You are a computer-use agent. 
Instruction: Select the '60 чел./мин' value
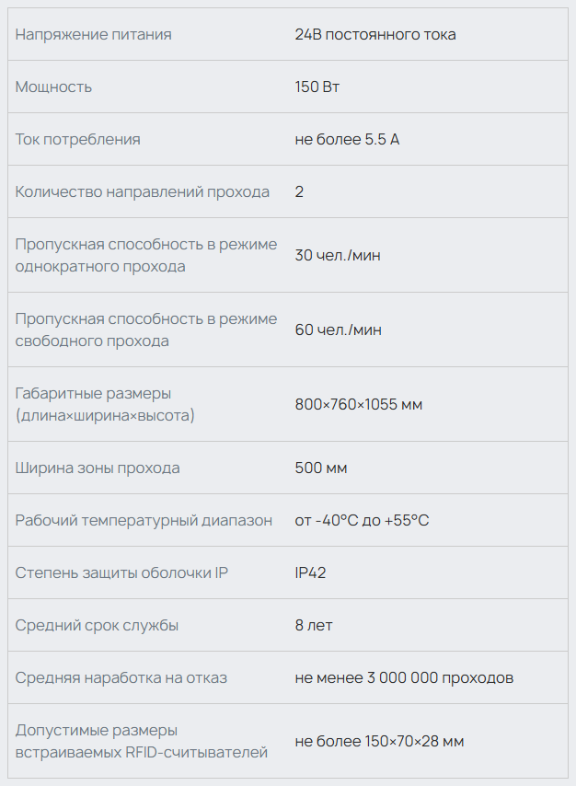(x=338, y=329)
